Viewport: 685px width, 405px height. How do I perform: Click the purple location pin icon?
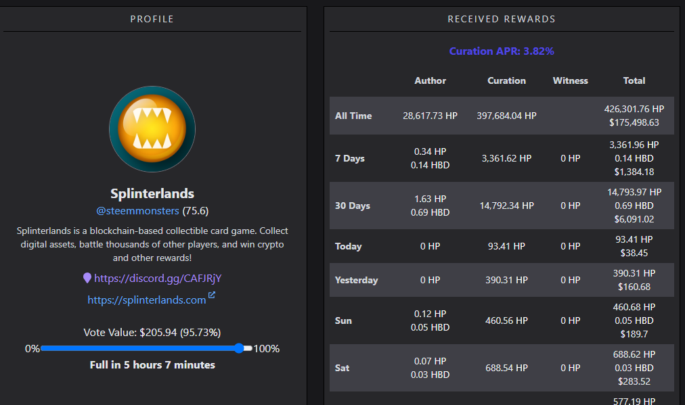pos(87,278)
